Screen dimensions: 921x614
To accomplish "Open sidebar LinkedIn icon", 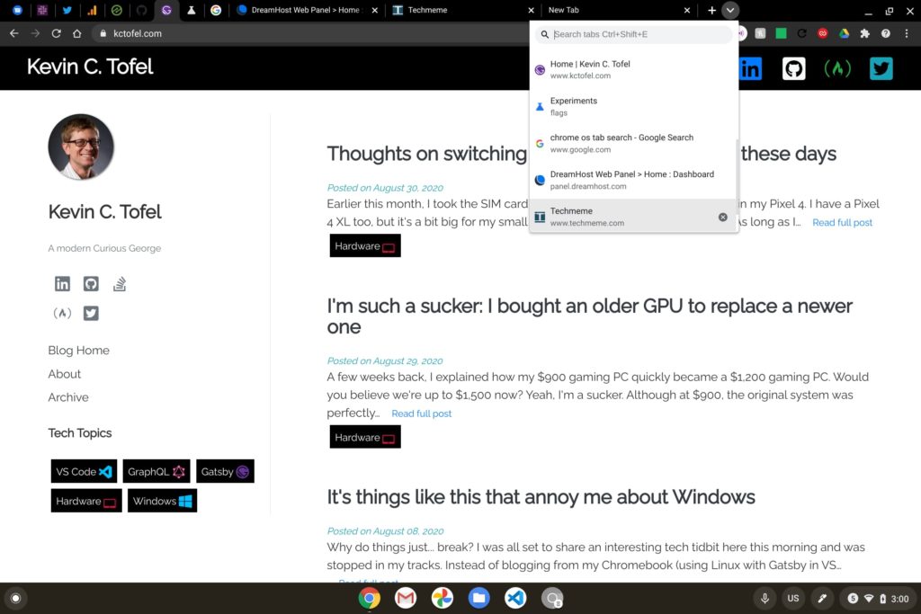I will [62, 284].
